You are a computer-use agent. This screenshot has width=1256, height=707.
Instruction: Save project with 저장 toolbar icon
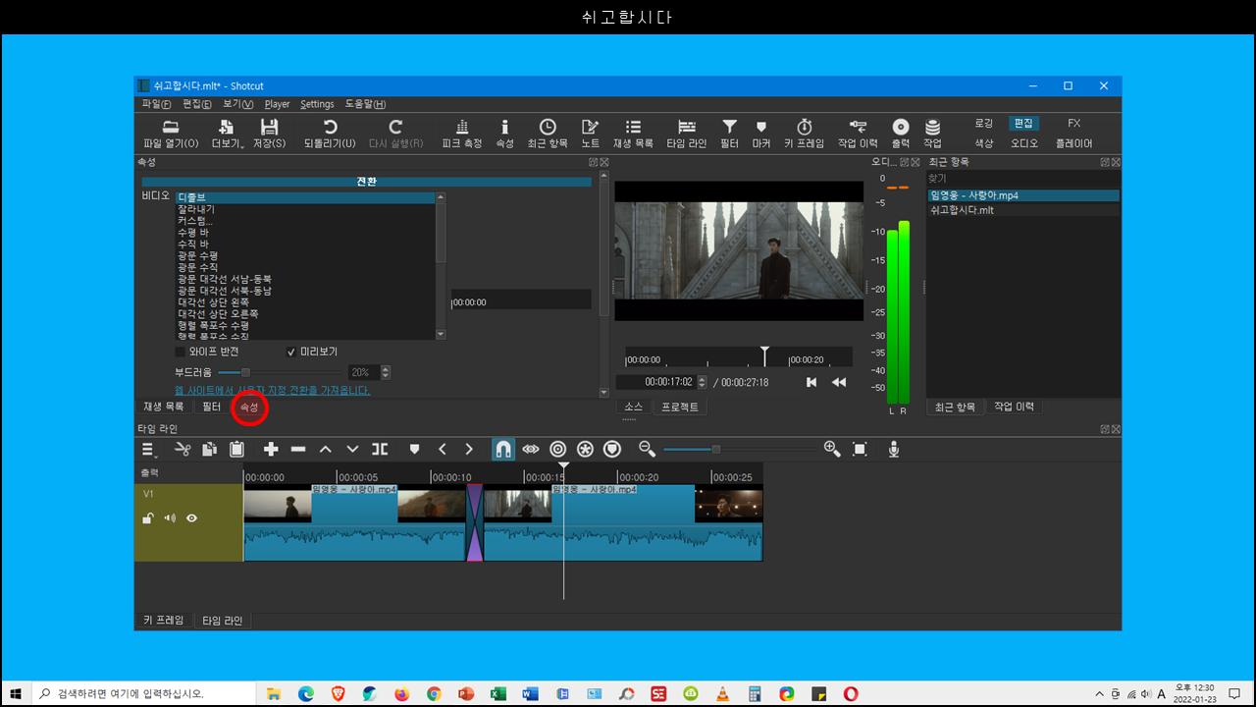[x=269, y=135]
